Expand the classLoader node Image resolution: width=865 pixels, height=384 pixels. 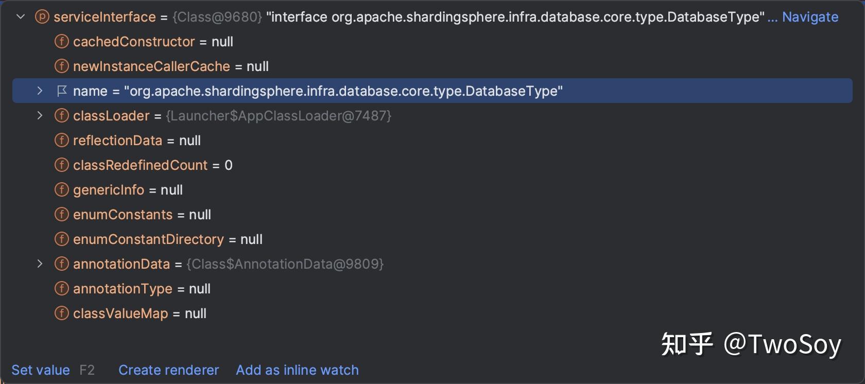[40, 115]
